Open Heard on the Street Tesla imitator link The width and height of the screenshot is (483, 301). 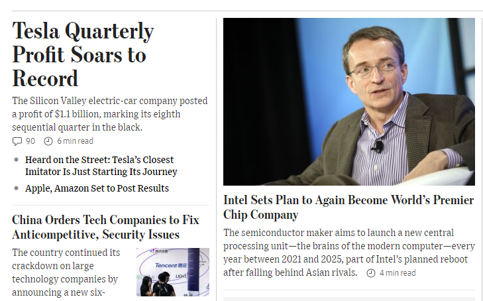(101, 166)
